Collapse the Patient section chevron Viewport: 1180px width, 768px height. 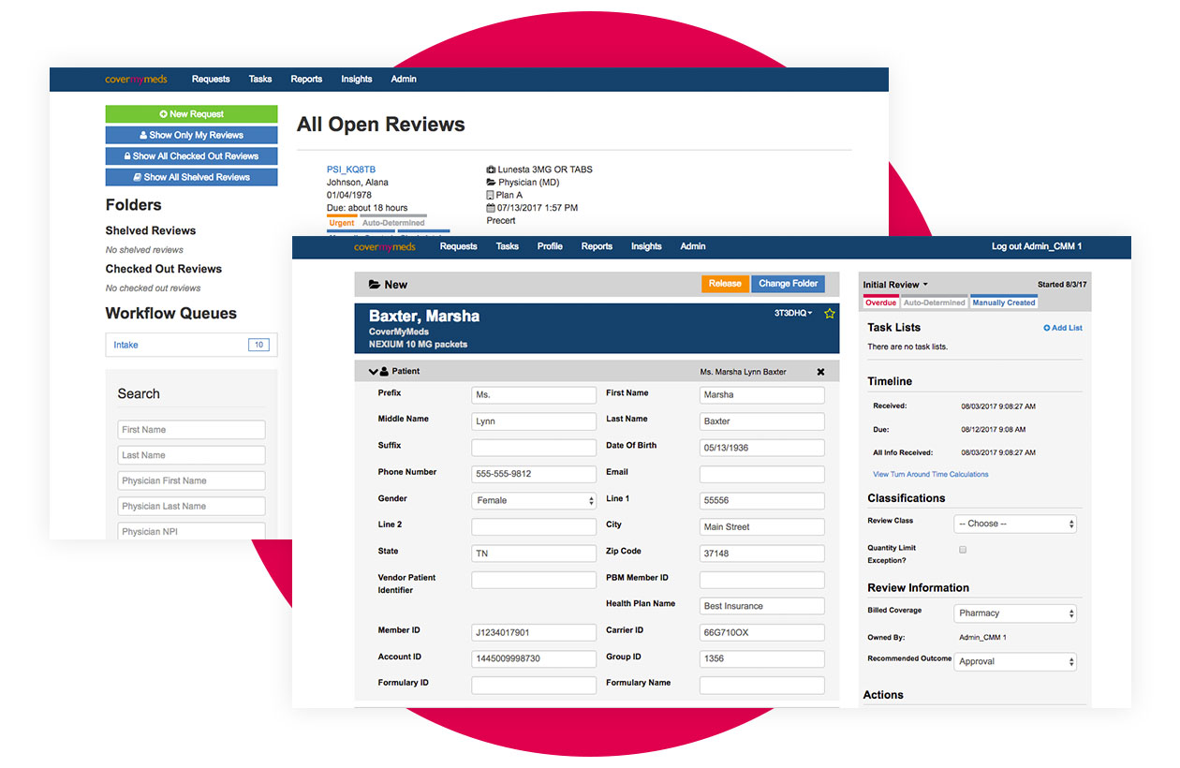tap(374, 372)
